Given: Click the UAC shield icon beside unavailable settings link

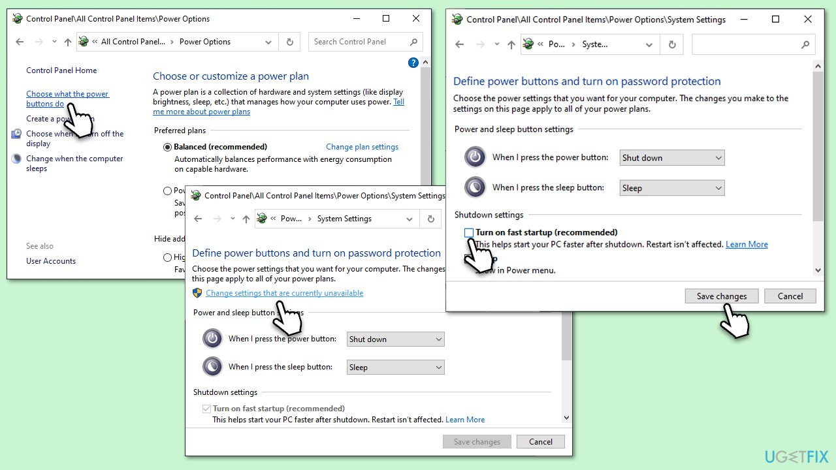Looking at the screenshot, I should click(197, 292).
